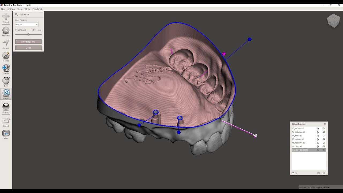
Task: Toggle visibility of Maxillary.stl
Action: coord(324,146)
